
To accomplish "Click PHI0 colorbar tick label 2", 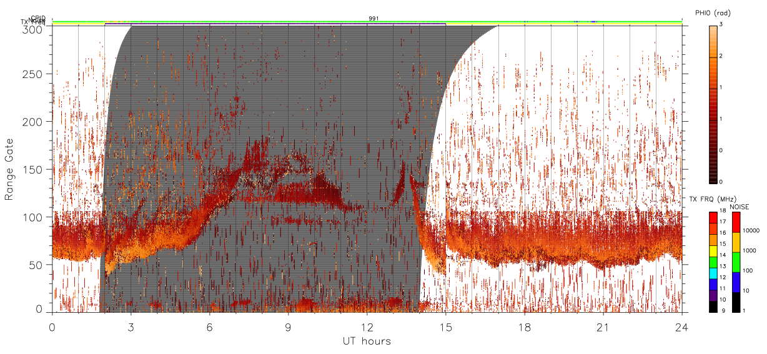I will tap(721, 56).
